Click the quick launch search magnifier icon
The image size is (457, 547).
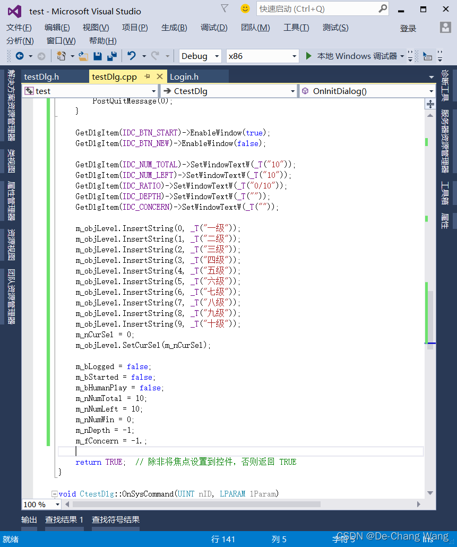click(x=383, y=8)
